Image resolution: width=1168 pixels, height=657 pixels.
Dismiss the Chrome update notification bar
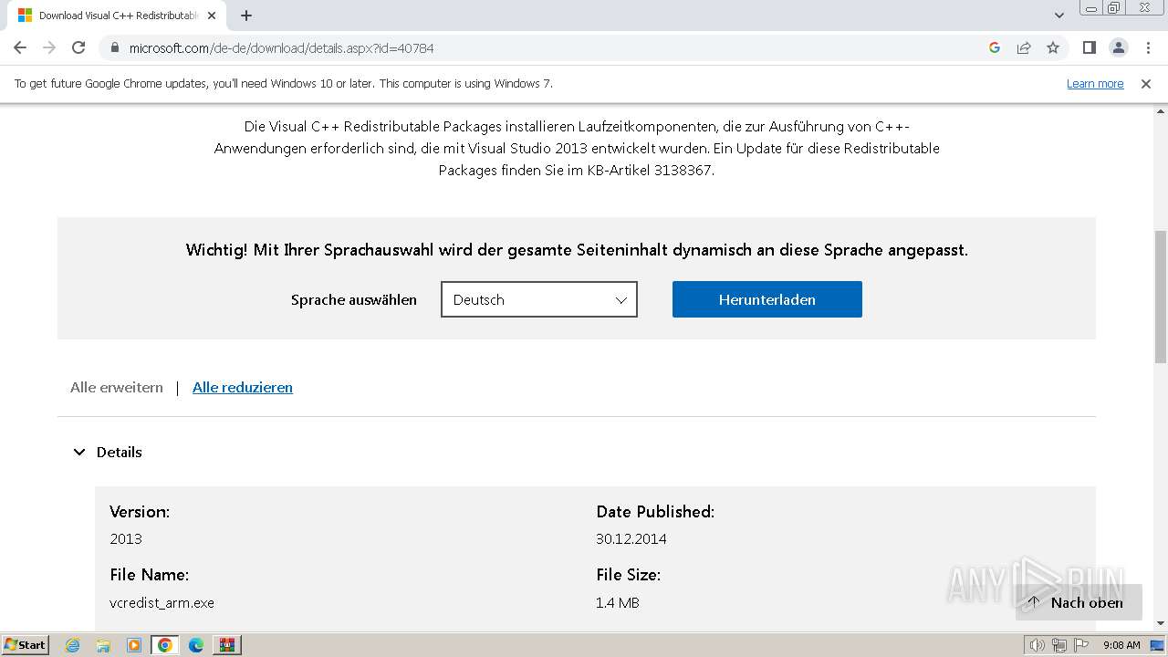(x=1146, y=83)
